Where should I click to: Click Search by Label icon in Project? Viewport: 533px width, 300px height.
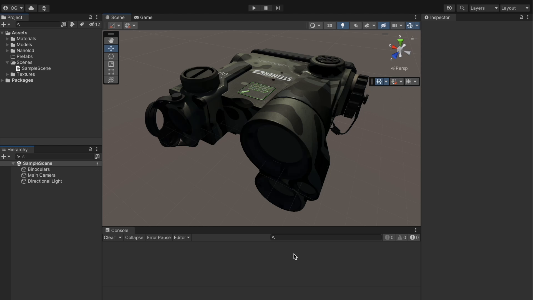tap(82, 24)
